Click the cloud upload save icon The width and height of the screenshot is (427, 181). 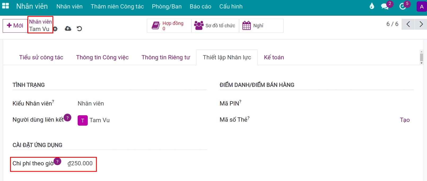point(68,28)
